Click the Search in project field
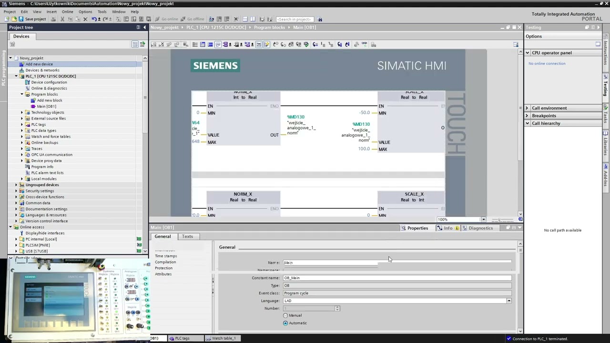The image size is (610, 343). (x=294, y=19)
